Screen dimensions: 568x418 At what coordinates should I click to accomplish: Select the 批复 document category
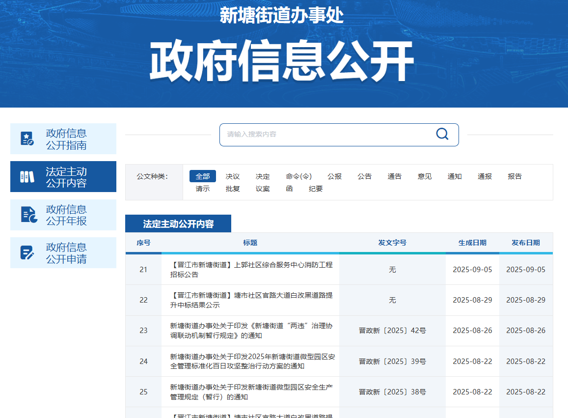(233, 189)
